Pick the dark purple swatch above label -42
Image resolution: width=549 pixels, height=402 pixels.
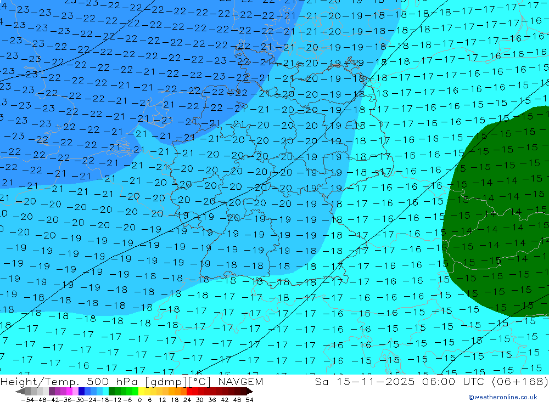[52, 391]
